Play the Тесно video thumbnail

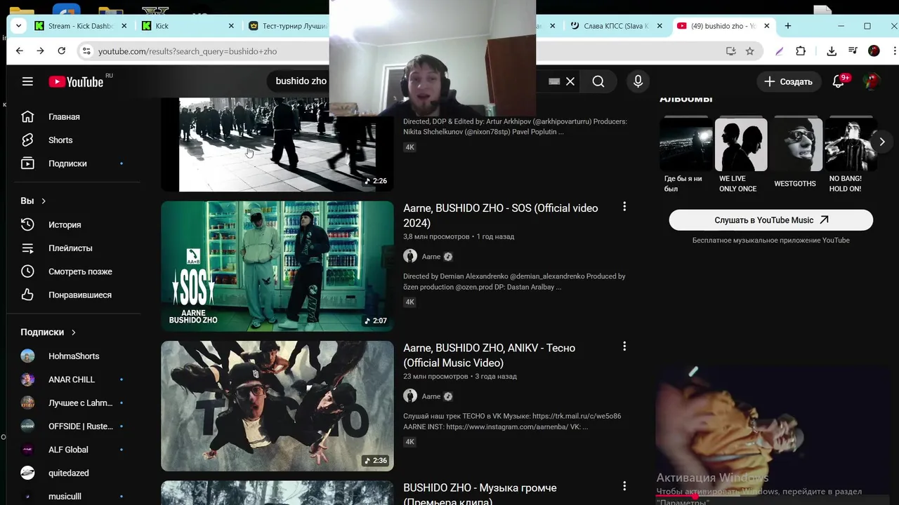277,406
